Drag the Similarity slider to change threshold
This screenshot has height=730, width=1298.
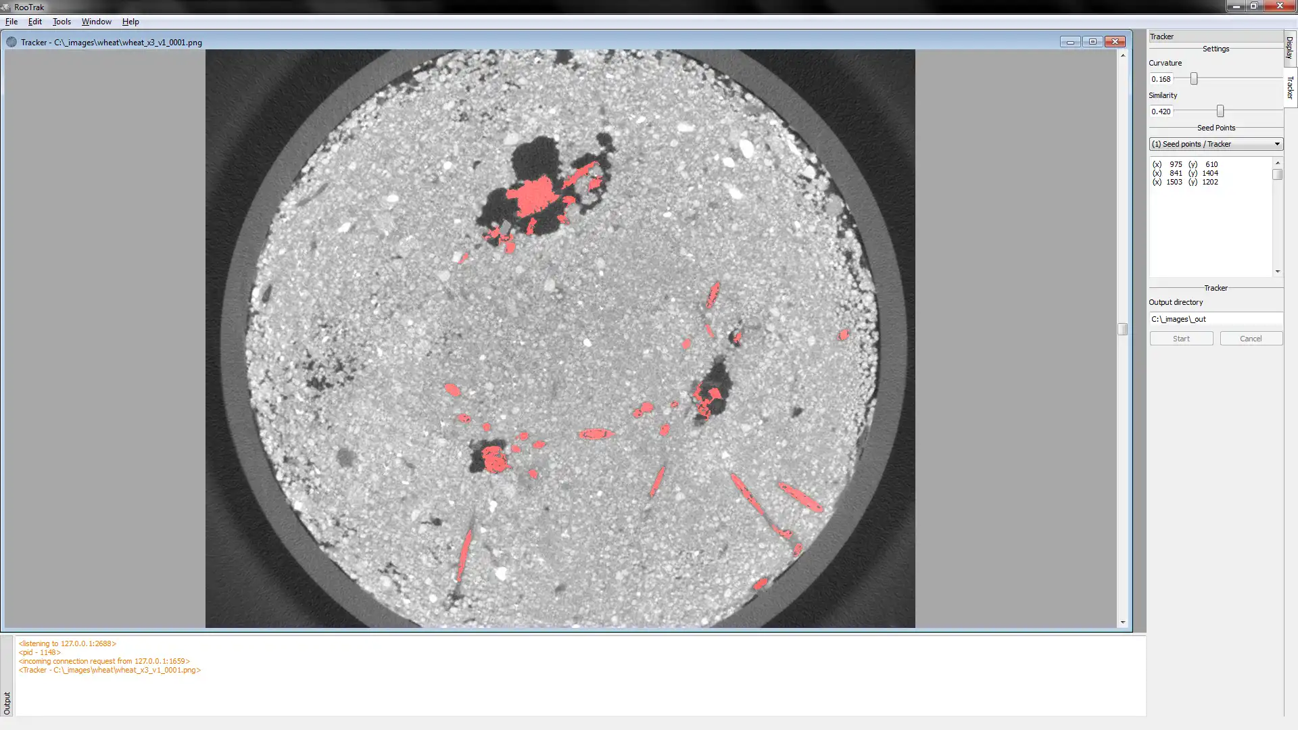tap(1220, 111)
